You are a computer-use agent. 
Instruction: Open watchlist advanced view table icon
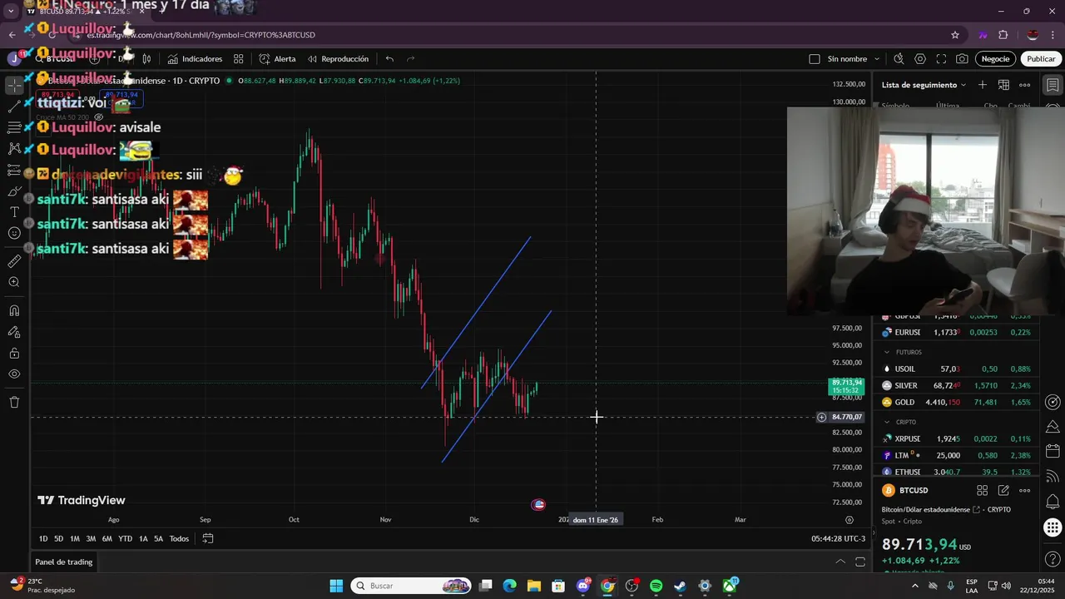(x=1003, y=85)
